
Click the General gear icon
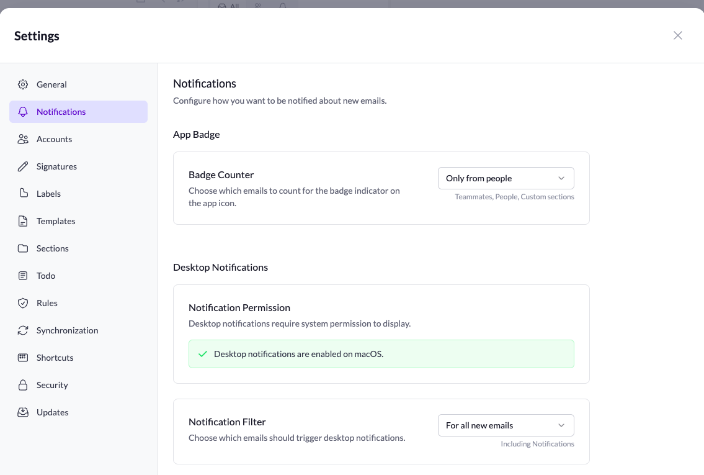point(23,84)
